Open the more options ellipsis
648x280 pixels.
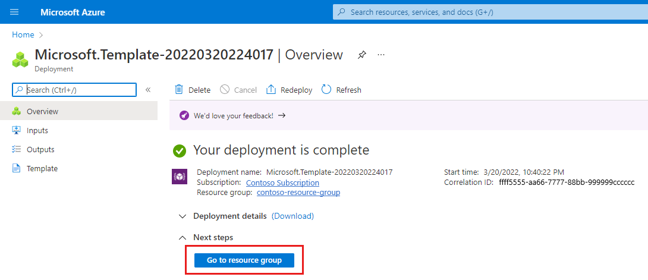[x=381, y=55]
